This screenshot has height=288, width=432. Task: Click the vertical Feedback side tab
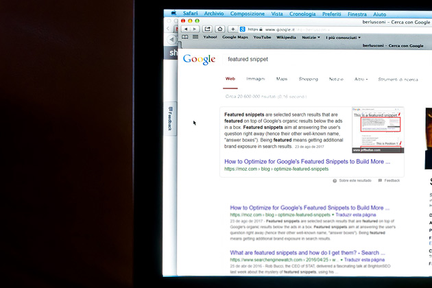pos(170,119)
